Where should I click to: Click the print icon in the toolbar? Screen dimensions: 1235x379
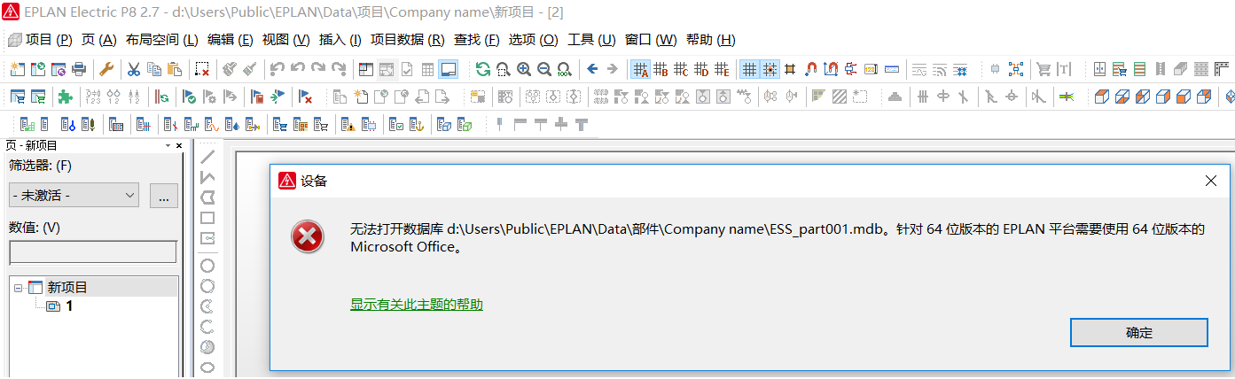point(79,69)
